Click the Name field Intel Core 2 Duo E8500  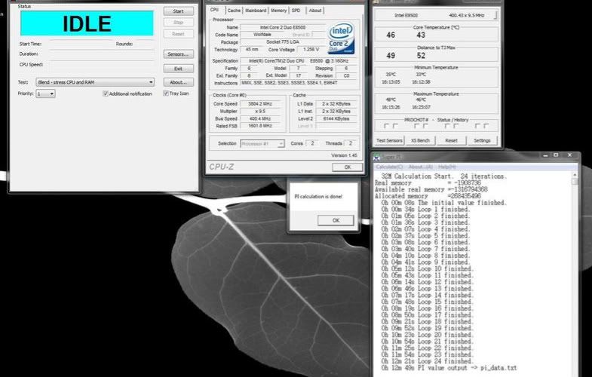click(283, 27)
